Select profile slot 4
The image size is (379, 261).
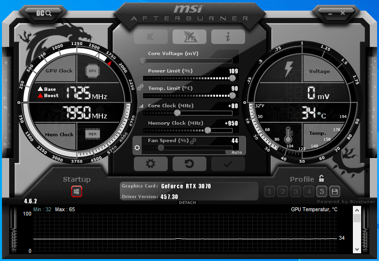[x=308, y=191]
